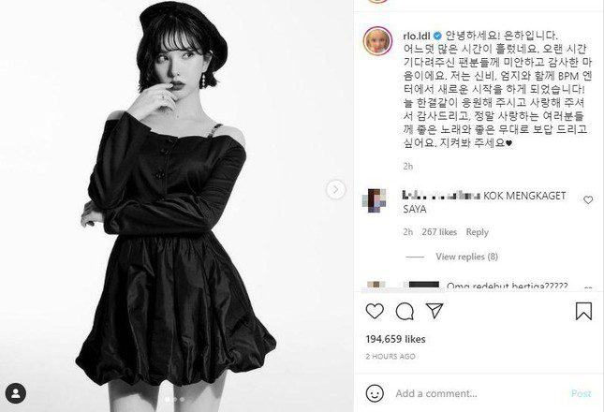
Task: Open the rlo.ldl profile avatar
Action: [x=377, y=41]
